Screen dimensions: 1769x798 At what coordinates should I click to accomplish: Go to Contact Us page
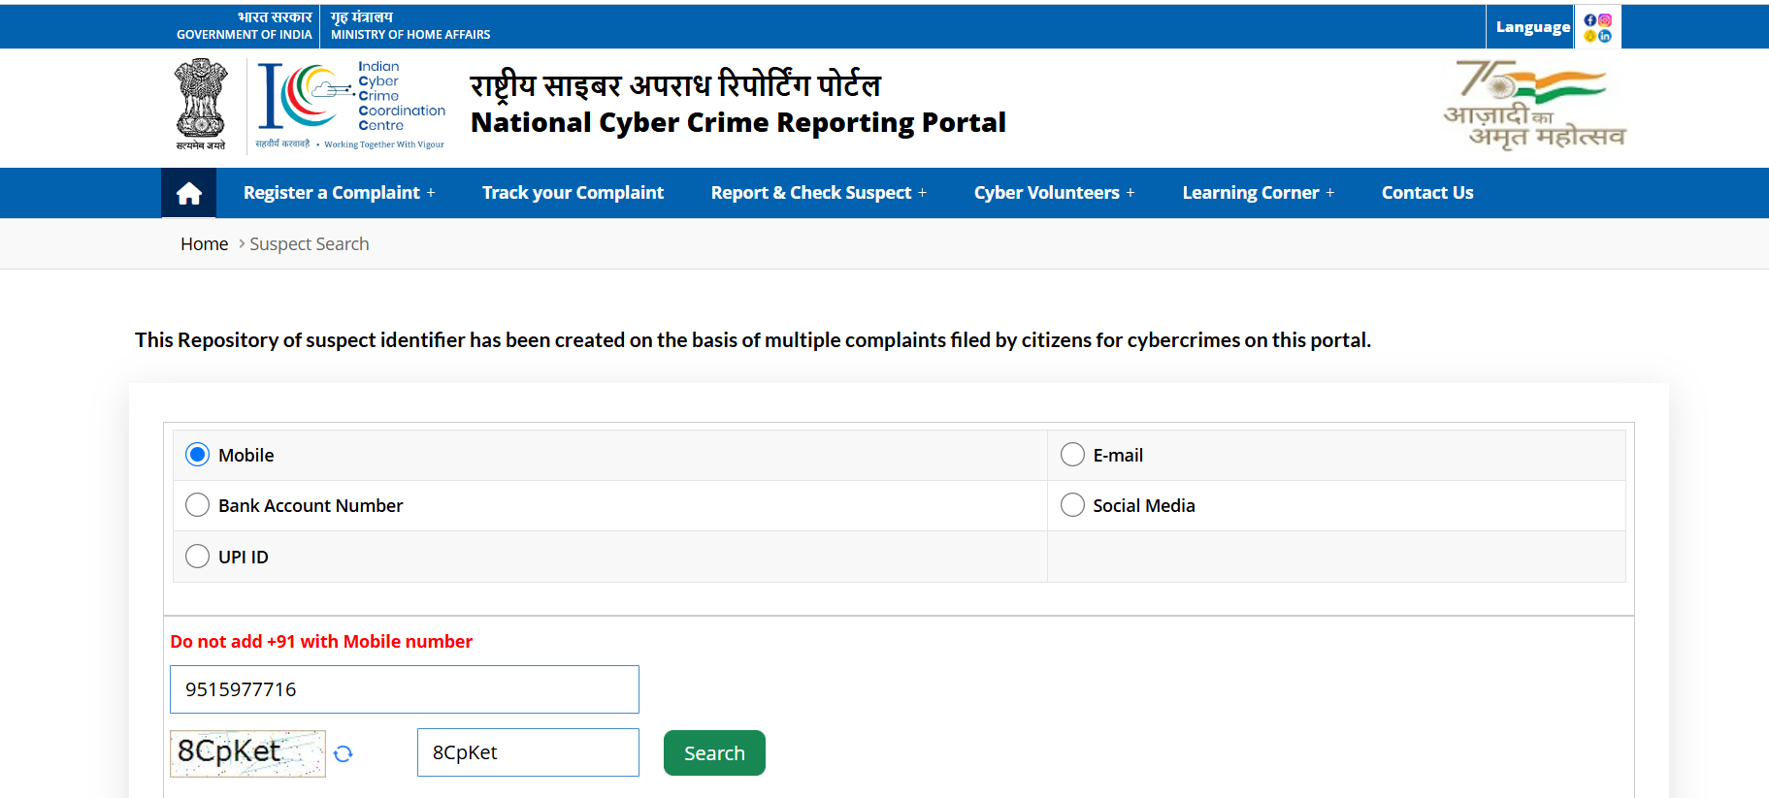(1426, 193)
